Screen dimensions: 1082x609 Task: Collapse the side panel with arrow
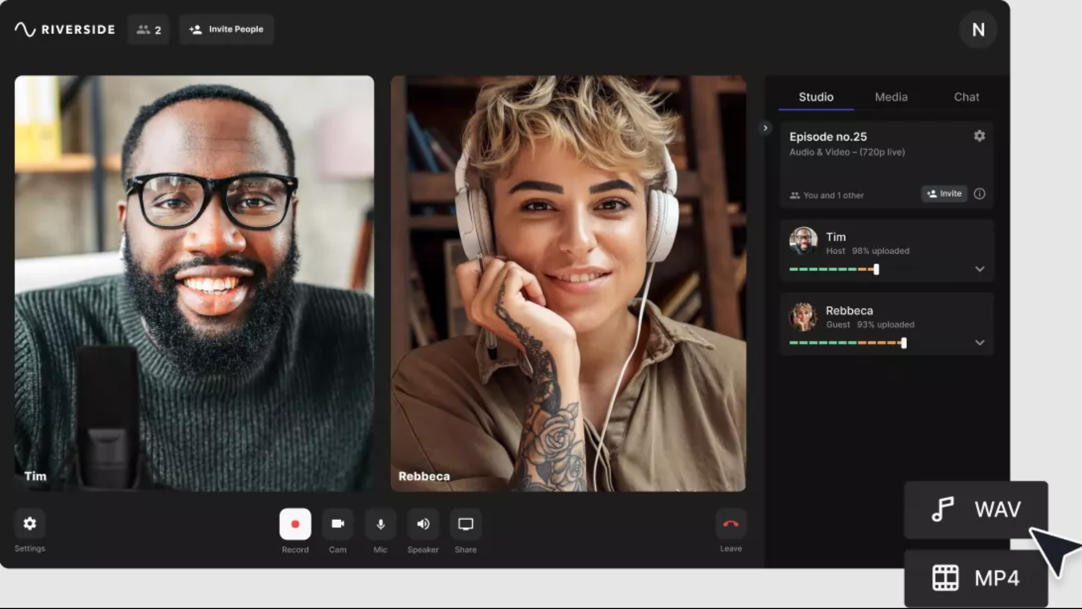click(765, 128)
